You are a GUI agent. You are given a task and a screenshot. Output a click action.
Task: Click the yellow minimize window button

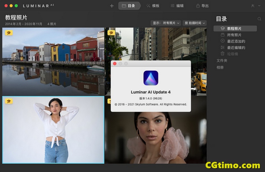pyautogui.click(x=11, y=6)
